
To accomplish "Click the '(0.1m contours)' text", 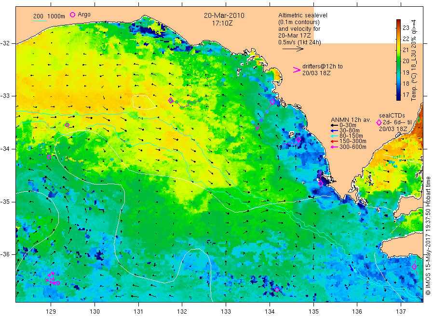I will click(x=299, y=22).
